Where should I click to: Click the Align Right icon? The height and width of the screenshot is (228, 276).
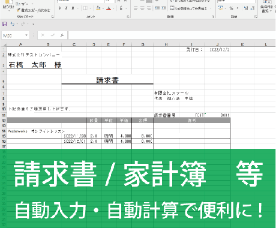[x=149, y=8]
